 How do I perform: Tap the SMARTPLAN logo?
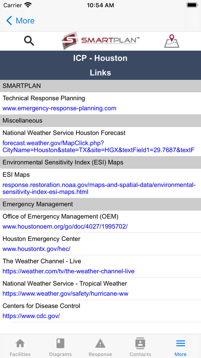(100, 41)
